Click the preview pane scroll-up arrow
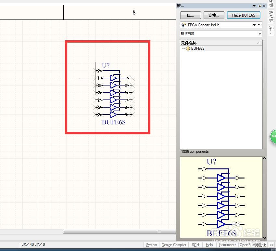 [265, 158]
